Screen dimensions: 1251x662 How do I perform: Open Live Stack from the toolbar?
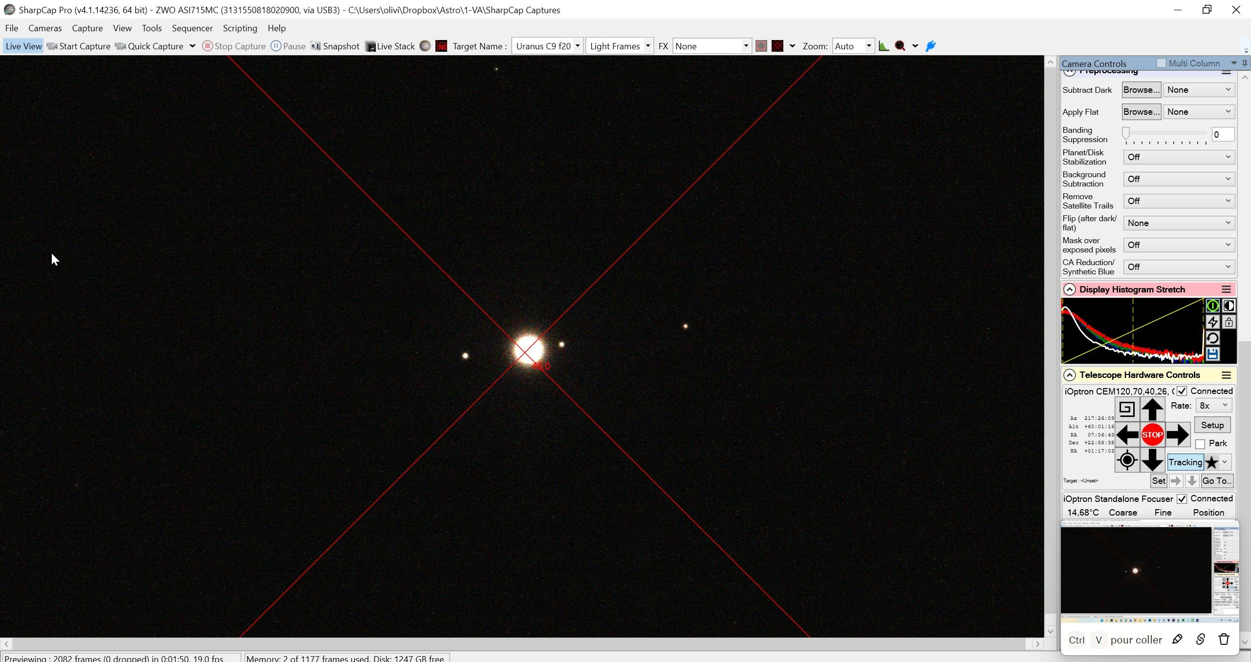(x=390, y=46)
